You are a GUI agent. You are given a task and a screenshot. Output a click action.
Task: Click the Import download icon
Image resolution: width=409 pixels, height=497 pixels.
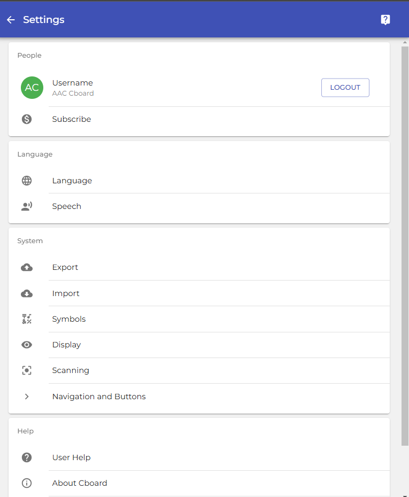(x=27, y=293)
